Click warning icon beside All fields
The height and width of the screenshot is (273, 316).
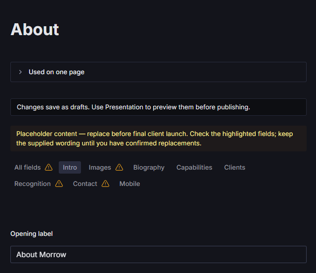click(x=48, y=167)
